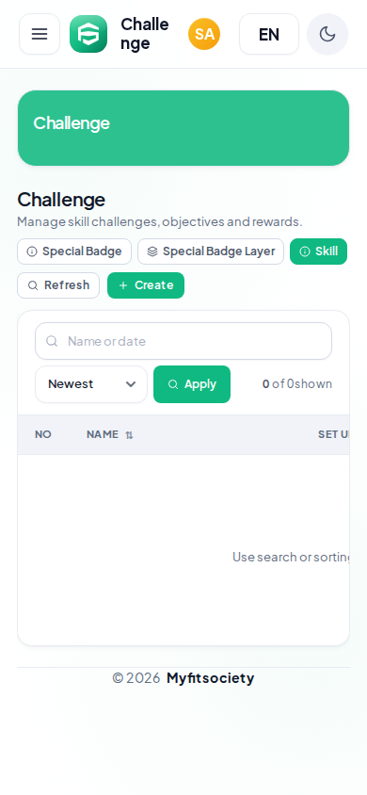Apply the search filters

(192, 384)
